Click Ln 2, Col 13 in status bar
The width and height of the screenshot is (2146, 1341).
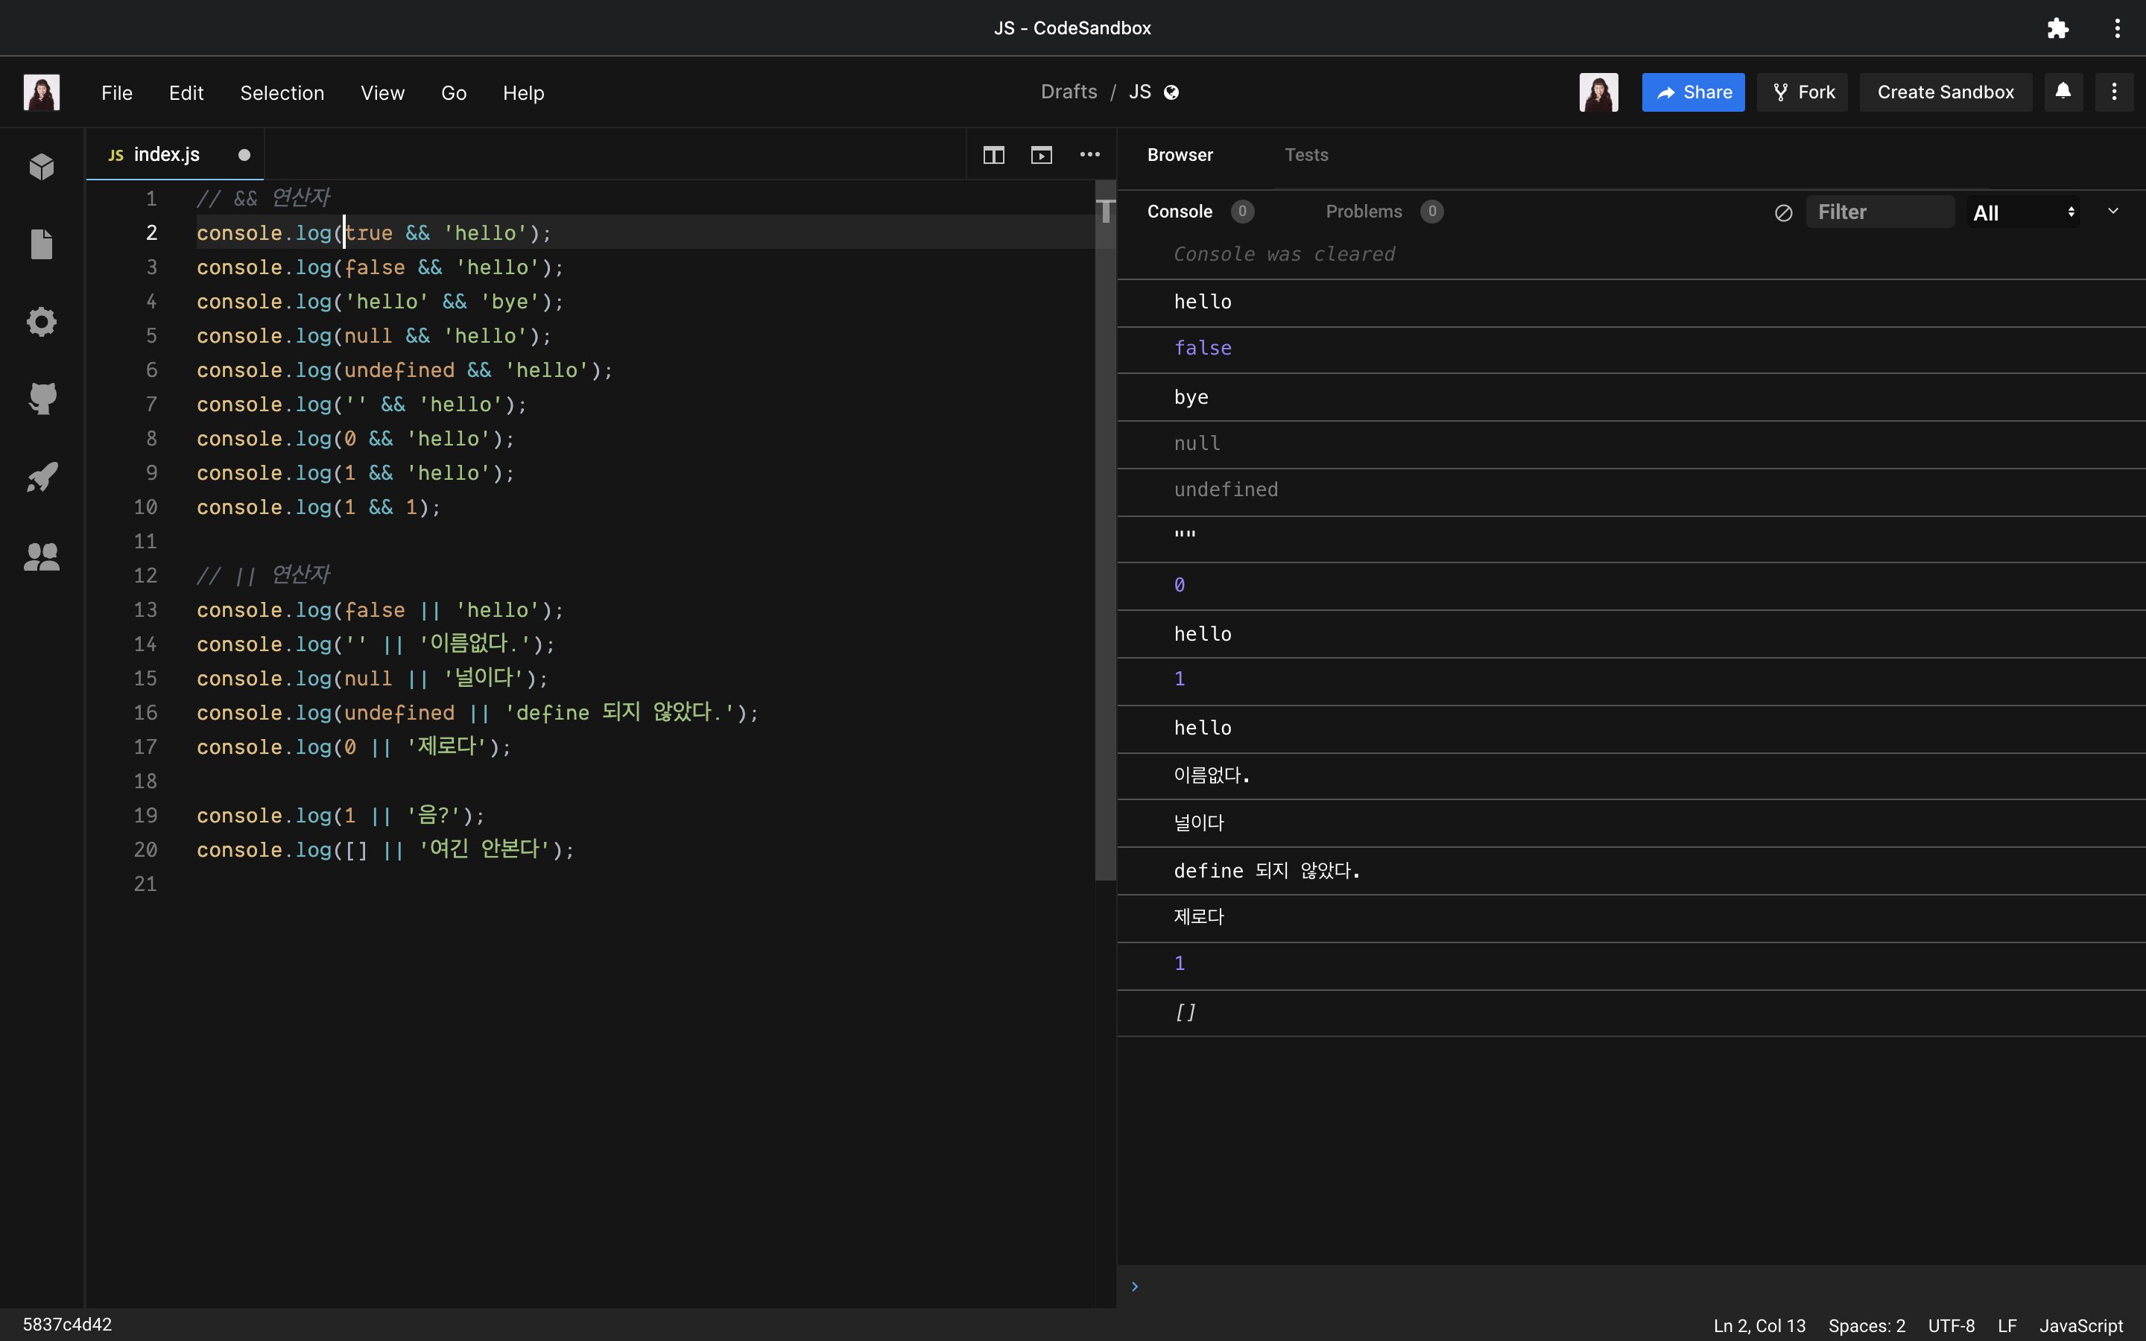coord(1759,1326)
